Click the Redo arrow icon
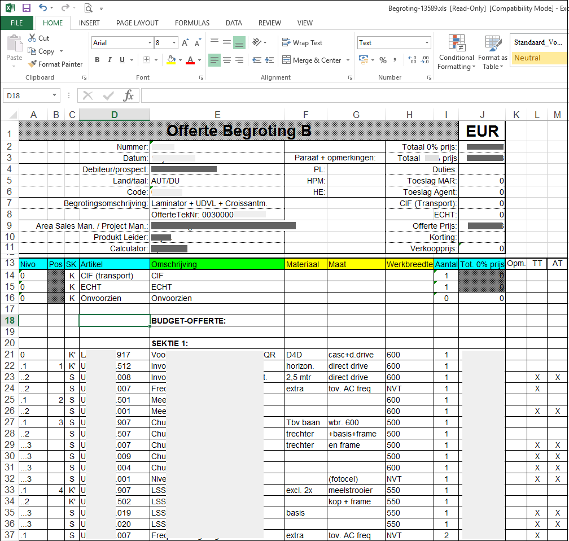The width and height of the screenshot is (569, 541). tap(65, 8)
